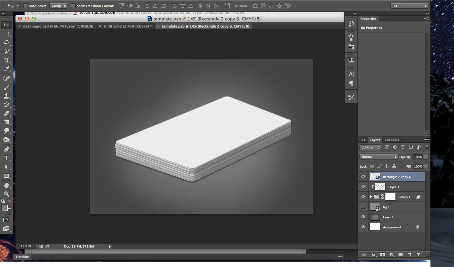454x267 pixels.
Task: Create new adjustment layer
Action: (x=391, y=255)
